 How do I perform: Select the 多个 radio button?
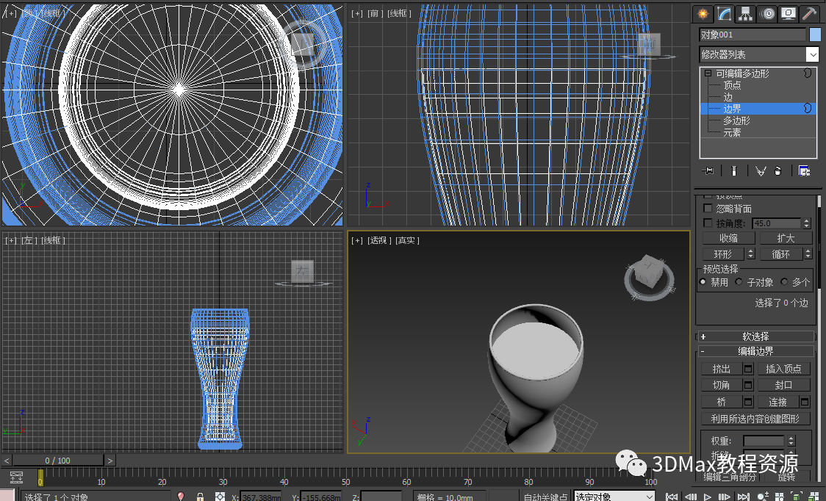pos(784,282)
